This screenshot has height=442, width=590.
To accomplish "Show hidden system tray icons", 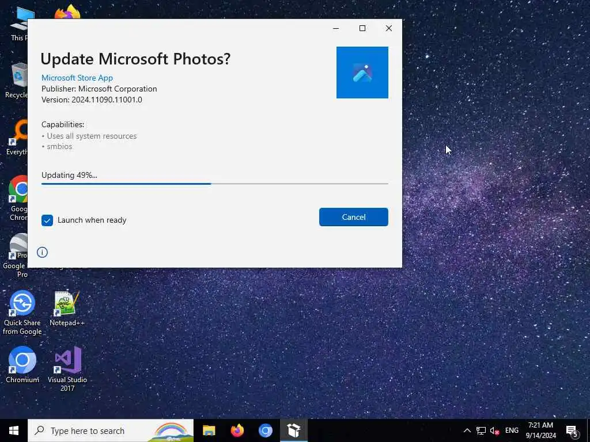I will pos(467,430).
